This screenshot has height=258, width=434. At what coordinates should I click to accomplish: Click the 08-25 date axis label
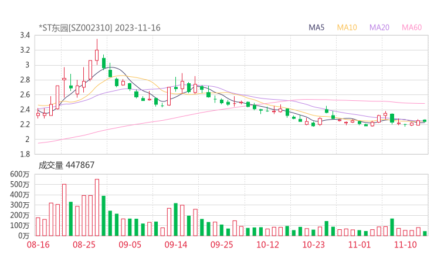click(x=84, y=245)
